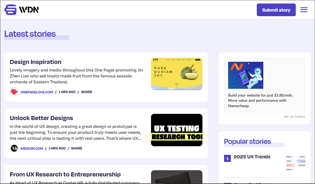The width and height of the screenshot is (315, 184).
Task: Click the 2025 UX Trends thumbnail image
Action: coord(296,163)
